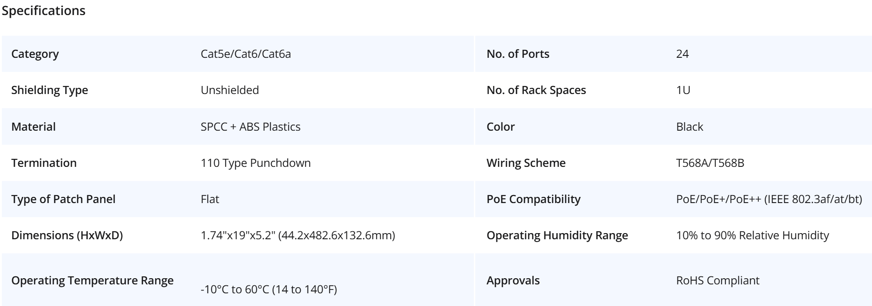Viewport: 872px width, 306px height.
Task: Click the Material row label
Action: coord(33,127)
